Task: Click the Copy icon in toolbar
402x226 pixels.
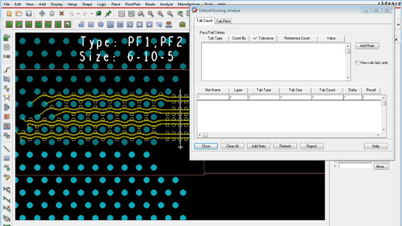Action: click(x=52, y=14)
